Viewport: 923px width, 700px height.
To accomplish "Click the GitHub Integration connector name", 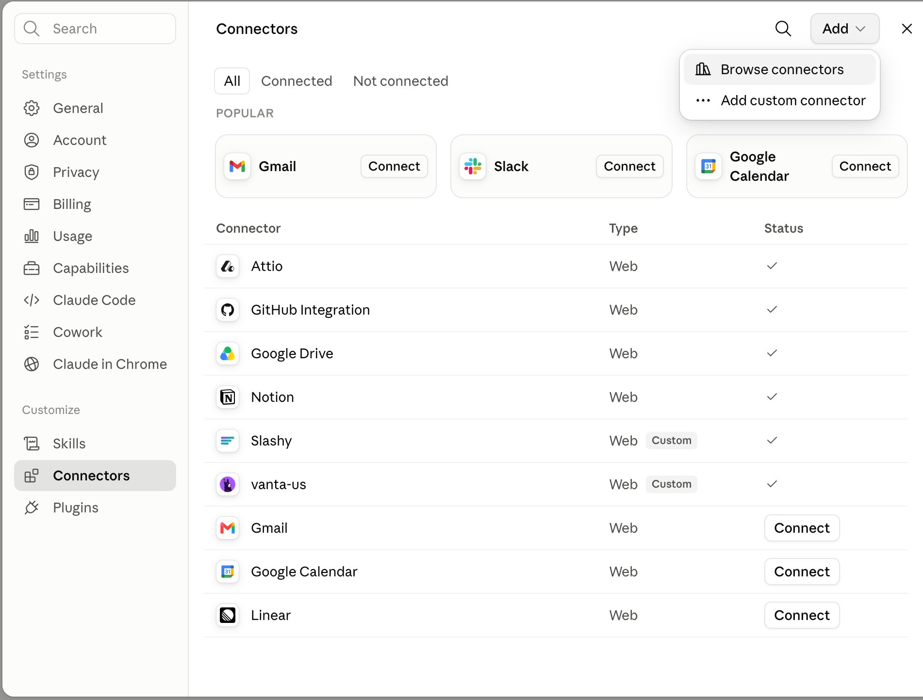I will (x=311, y=310).
